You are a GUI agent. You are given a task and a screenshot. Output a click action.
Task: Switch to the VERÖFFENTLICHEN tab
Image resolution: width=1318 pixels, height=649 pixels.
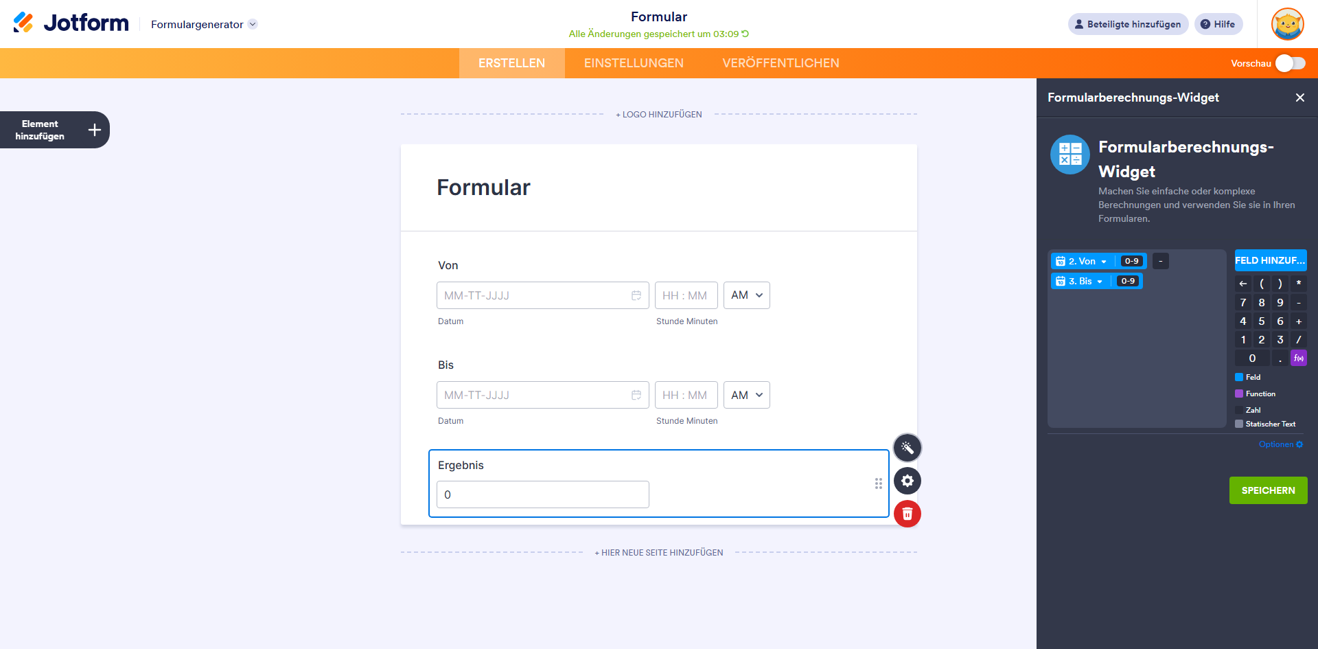(x=781, y=63)
